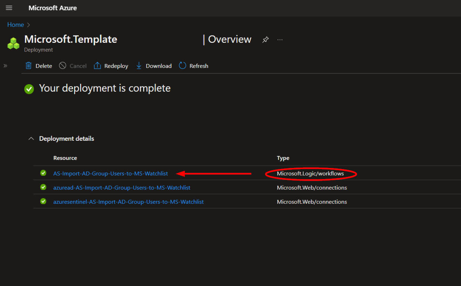461x286 pixels.
Task: Open the more options ellipsis
Action: [280, 39]
